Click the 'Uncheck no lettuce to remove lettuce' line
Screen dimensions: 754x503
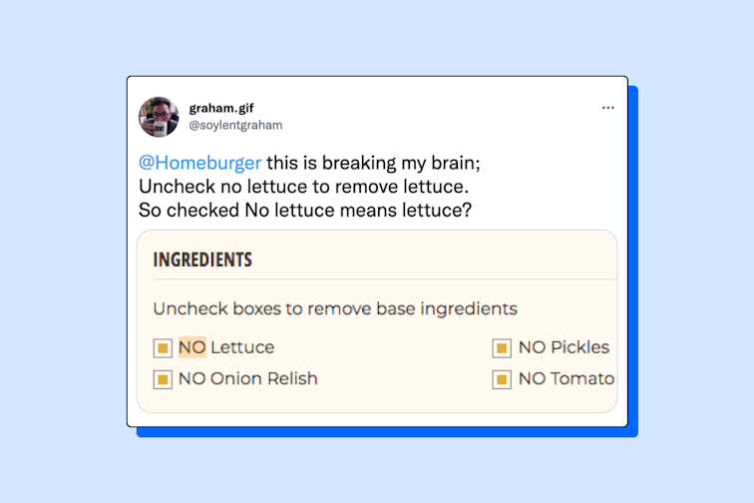(303, 188)
